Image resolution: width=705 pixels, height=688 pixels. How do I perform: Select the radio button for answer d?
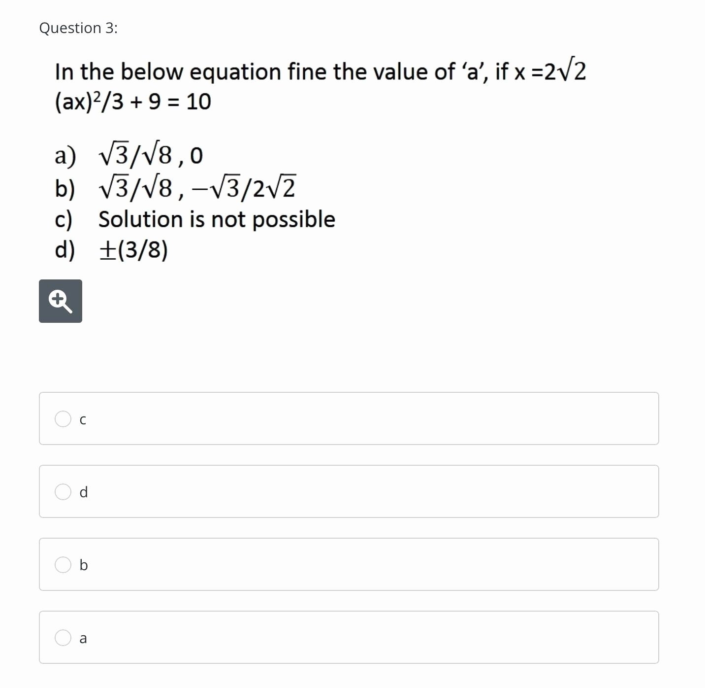[x=63, y=492]
